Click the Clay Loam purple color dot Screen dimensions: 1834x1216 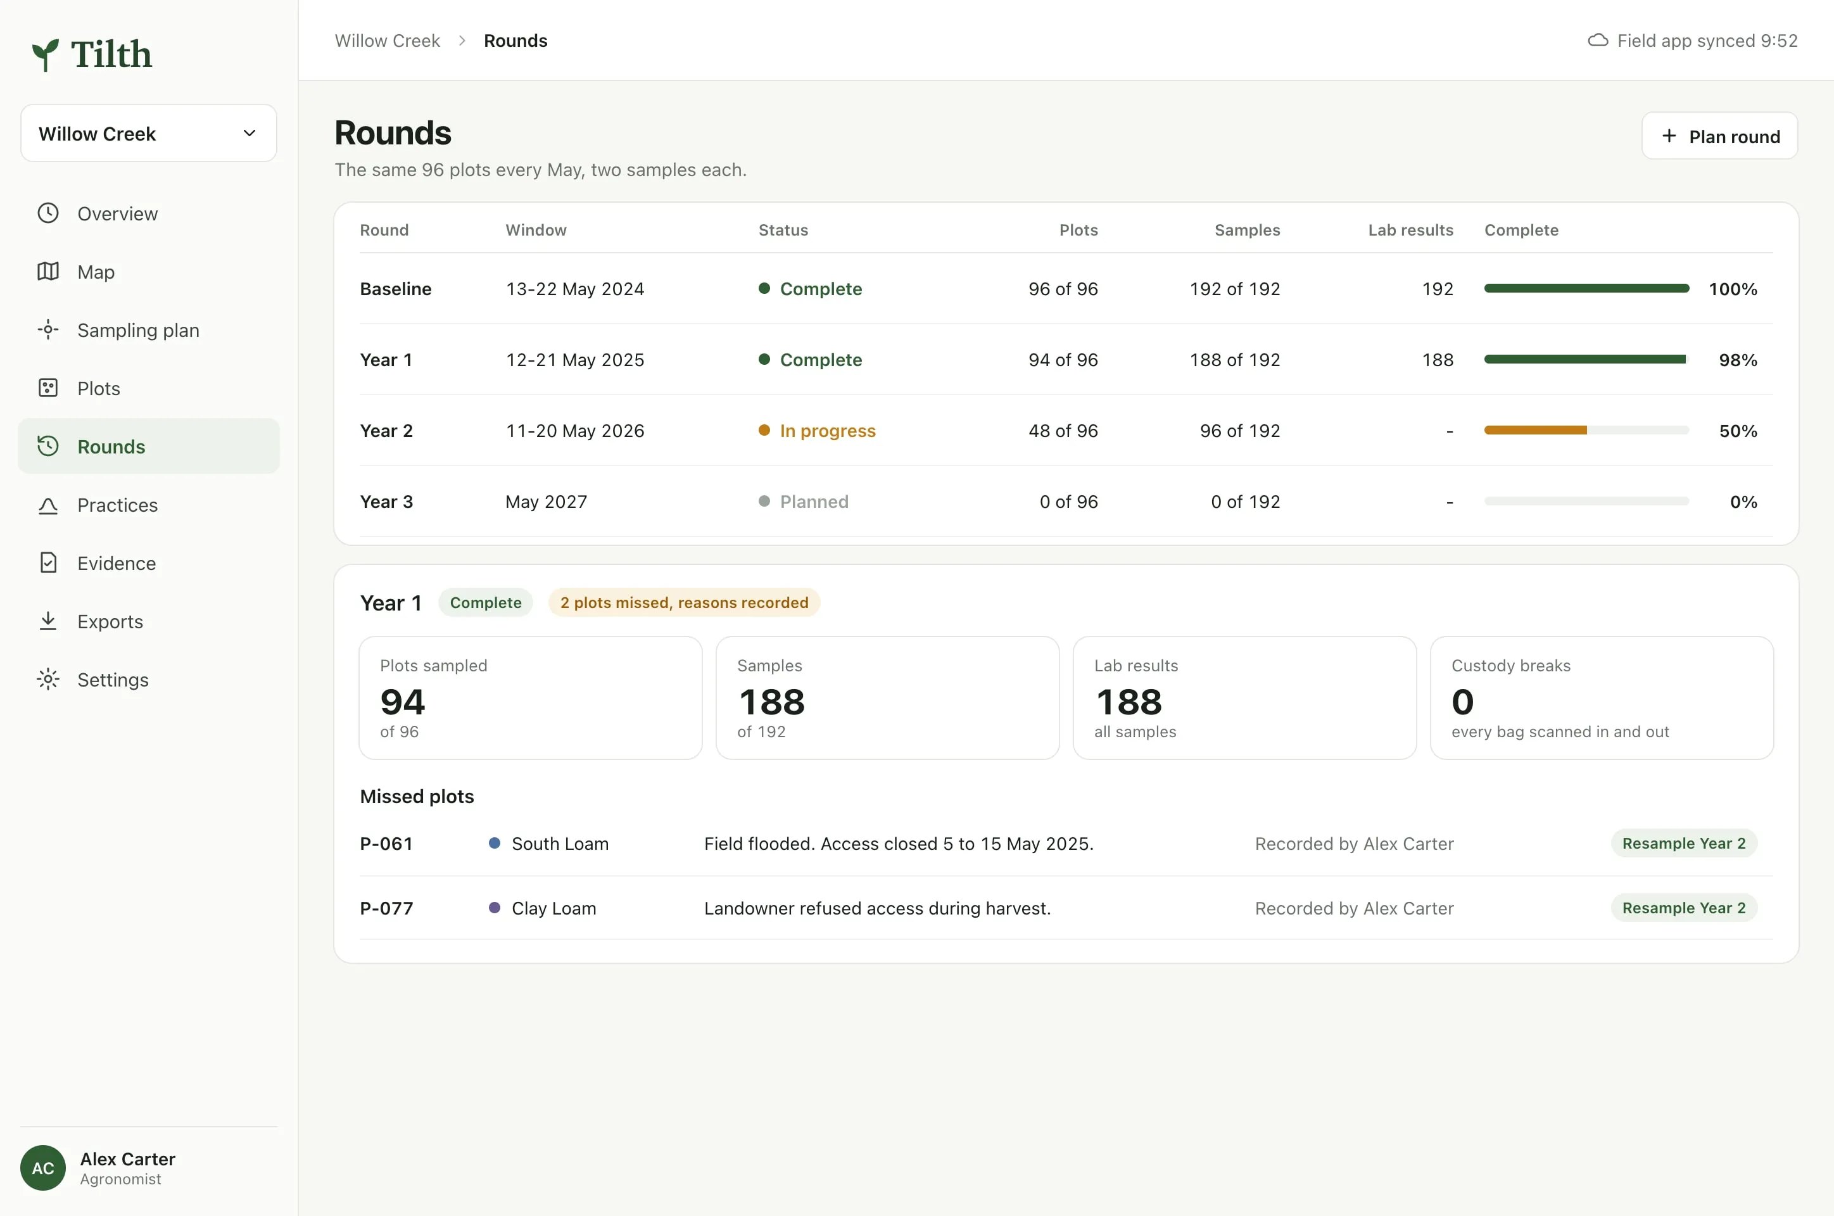tap(494, 908)
